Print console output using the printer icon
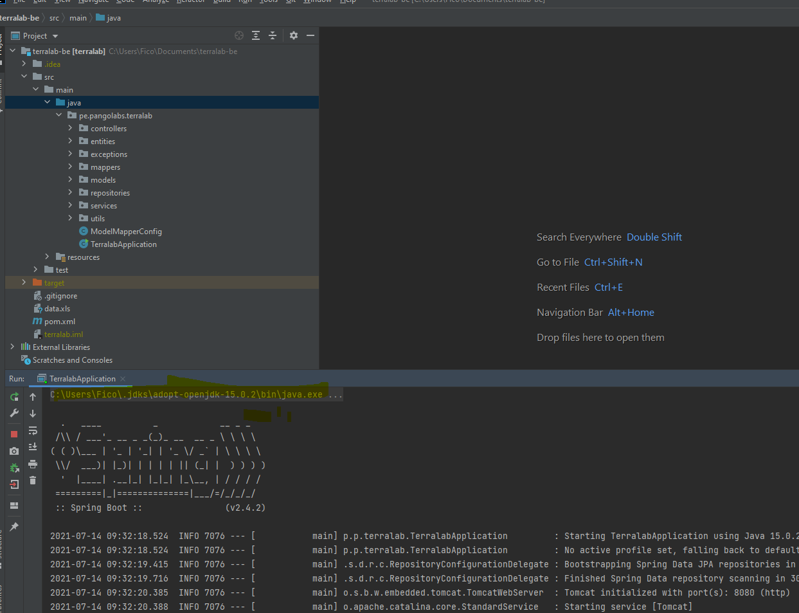The image size is (799, 613). [x=33, y=464]
